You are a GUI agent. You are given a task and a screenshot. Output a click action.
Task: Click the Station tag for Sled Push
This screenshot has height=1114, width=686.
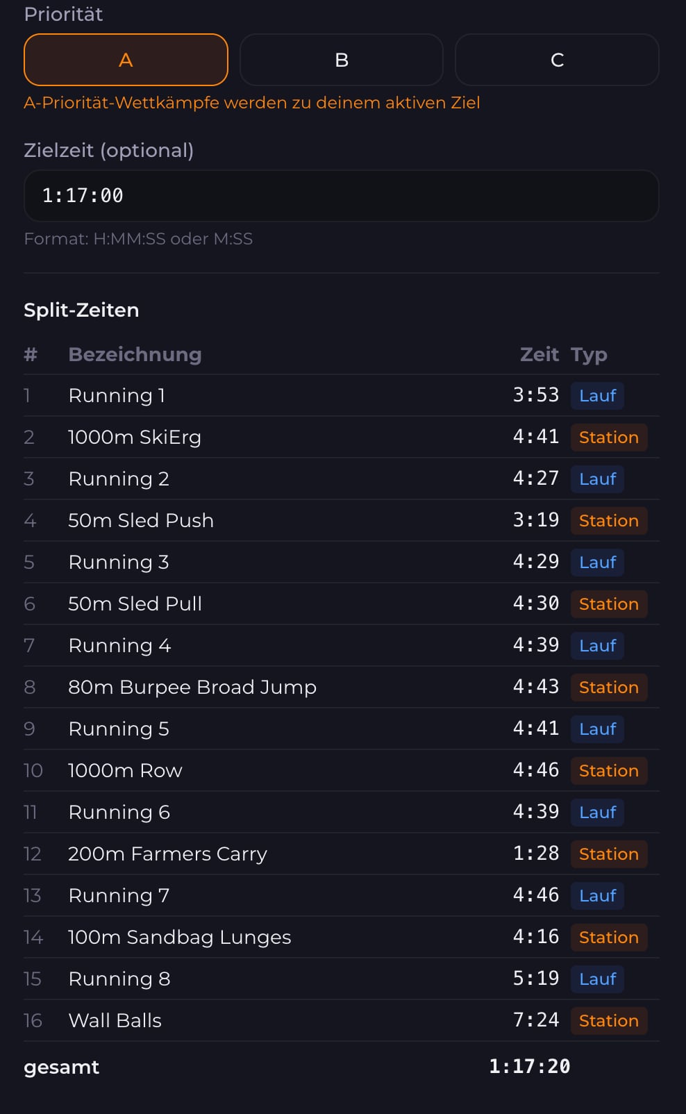pos(608,520)
